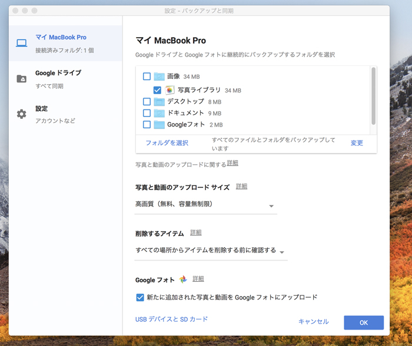412x346 pixels.
Task: Click the アカウントなど subtitle text
Action: coord(55,121)
